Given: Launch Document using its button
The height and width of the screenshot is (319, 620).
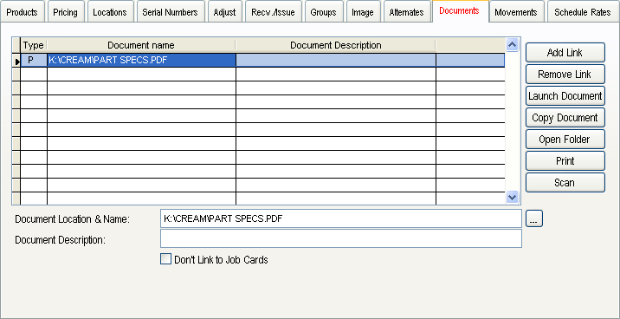Looking at the screenshot, I should [x=565, y=95].
